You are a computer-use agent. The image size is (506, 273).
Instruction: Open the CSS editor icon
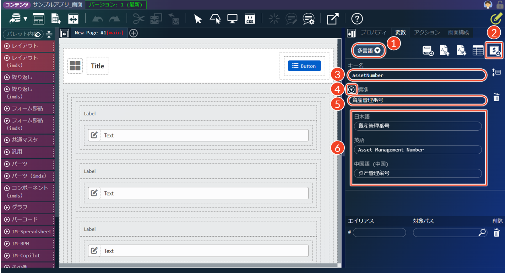tap(250, 19)
